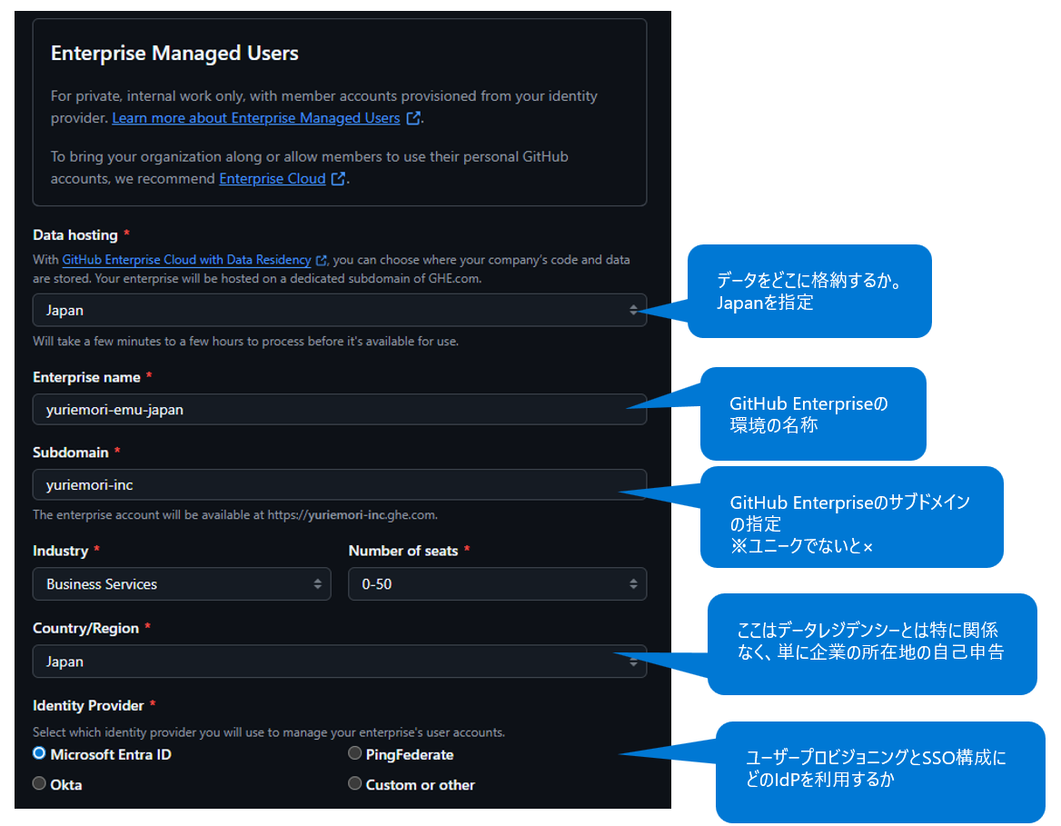This screenshot has height=826, width=1061.
Task: Click external-link icon next to Enterprise Cloud
Action: 338,179
